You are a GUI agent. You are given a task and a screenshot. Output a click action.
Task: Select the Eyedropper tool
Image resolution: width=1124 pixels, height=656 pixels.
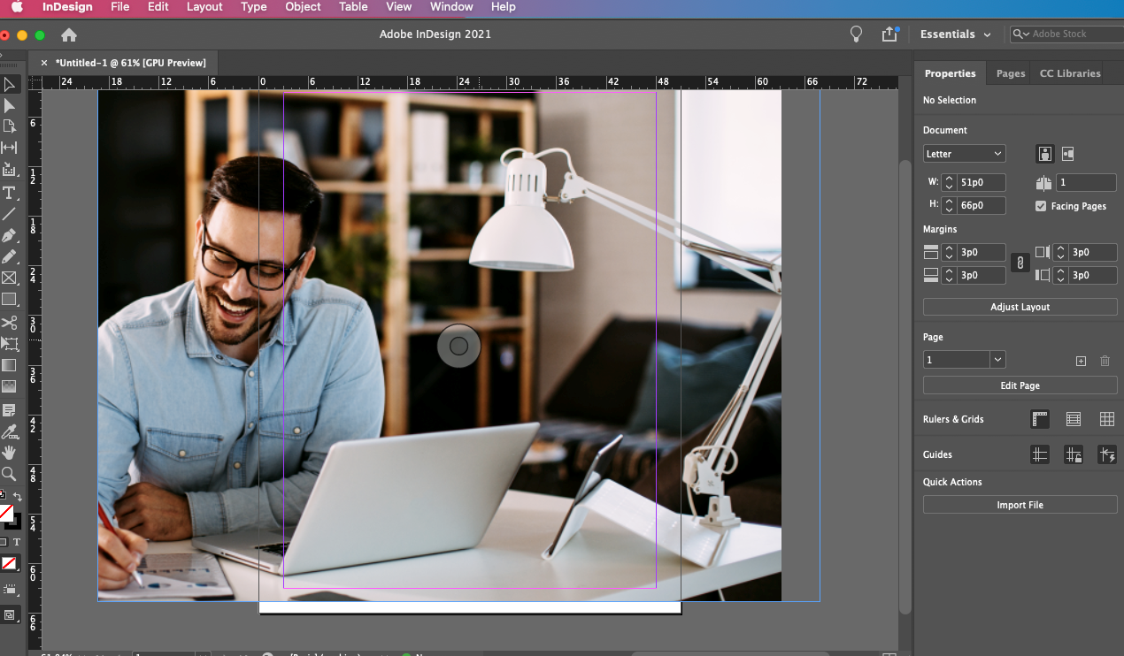coord(9,431)
